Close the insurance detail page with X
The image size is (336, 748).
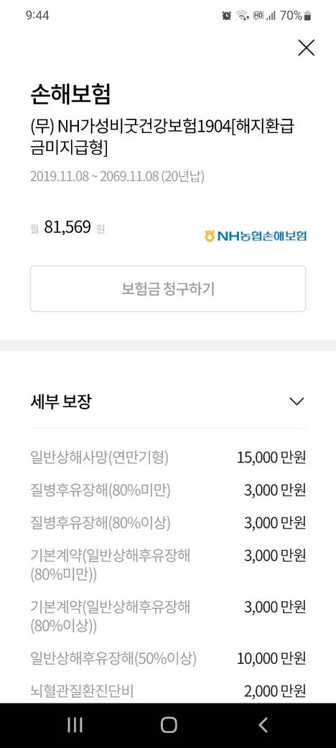tap(306, 47)
